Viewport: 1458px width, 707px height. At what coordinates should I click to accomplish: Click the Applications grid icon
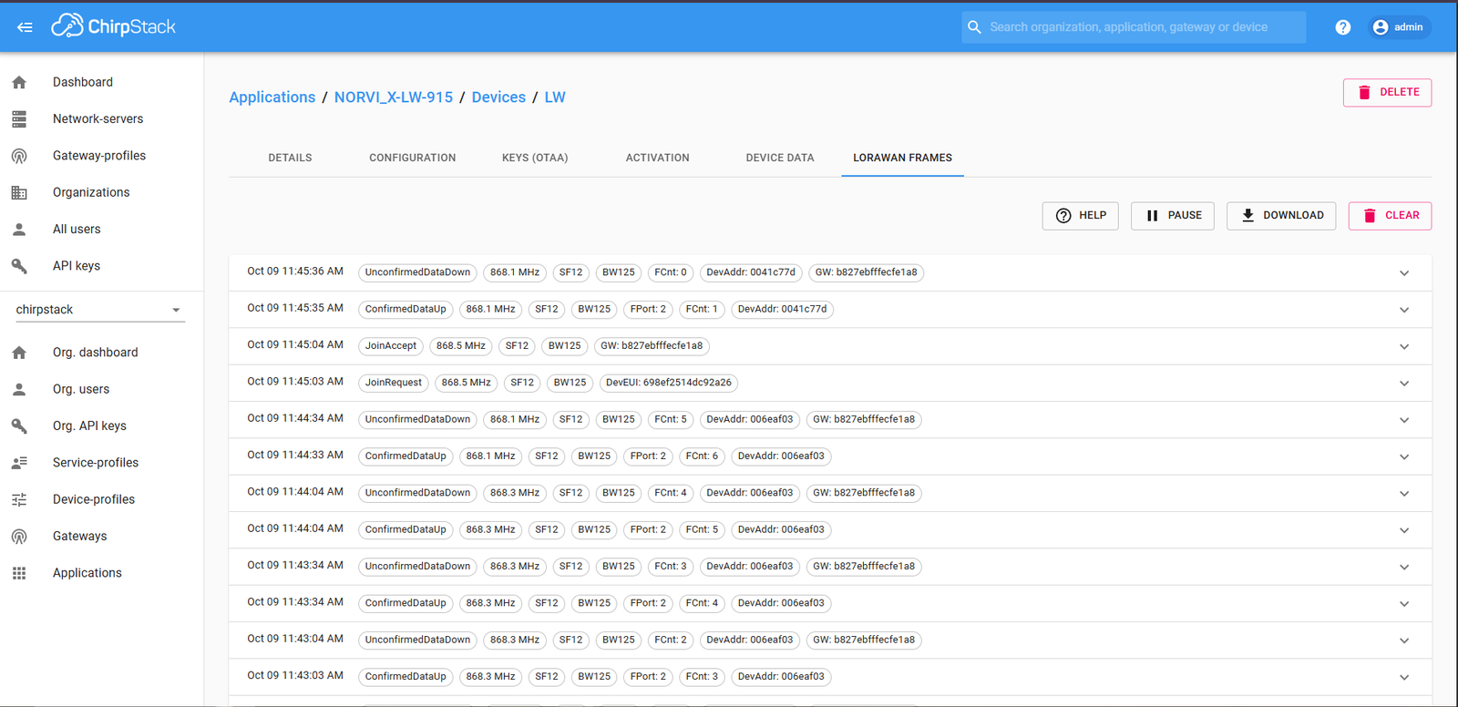click(19, 573)
